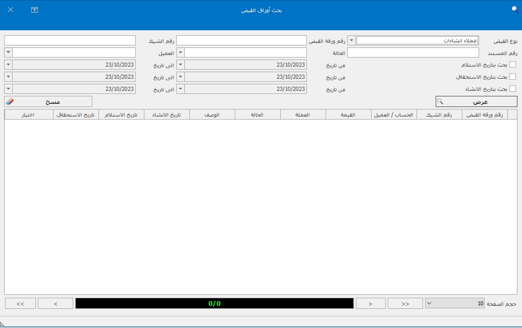Expand the الحالة dropdown arrow
This screenshot has width=522, height=328.
coord(180,52)
